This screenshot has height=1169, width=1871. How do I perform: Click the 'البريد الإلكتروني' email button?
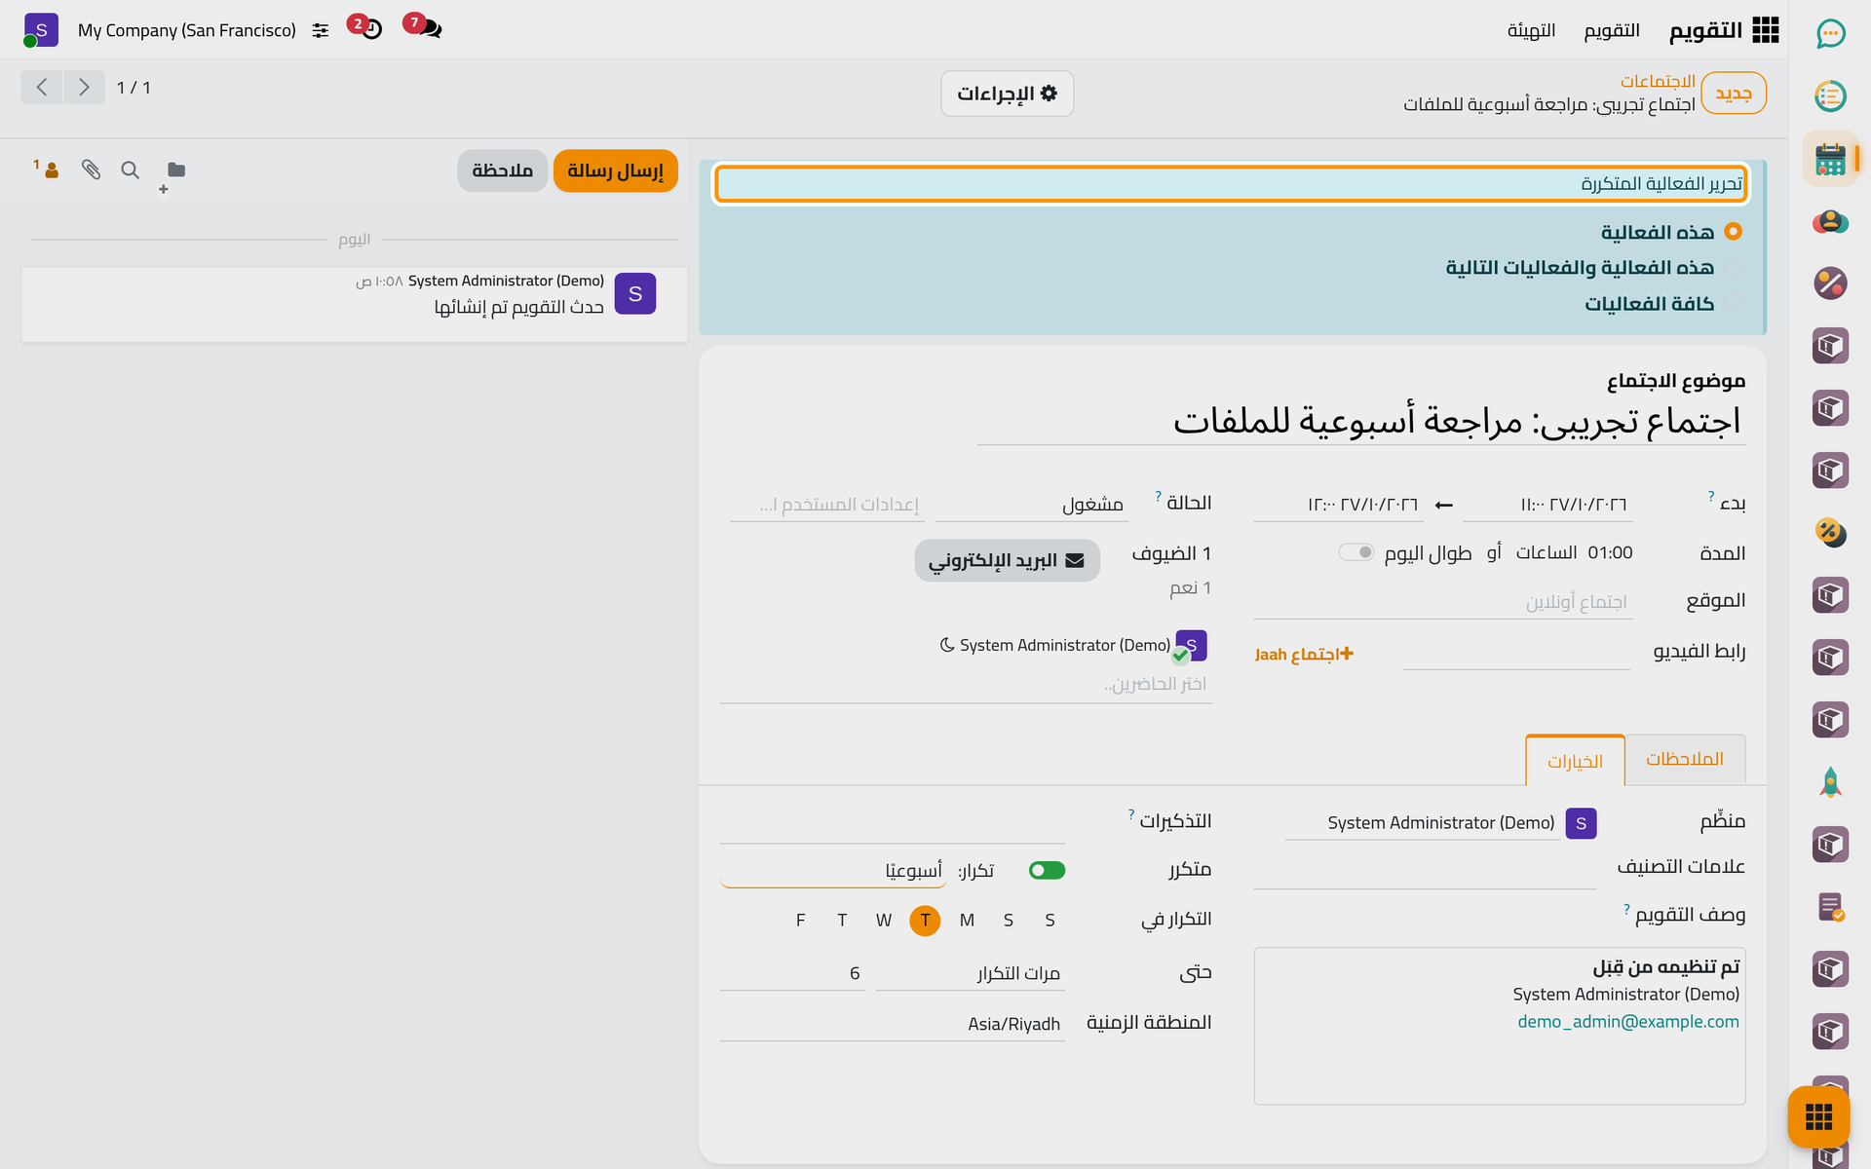[1007, 560]
